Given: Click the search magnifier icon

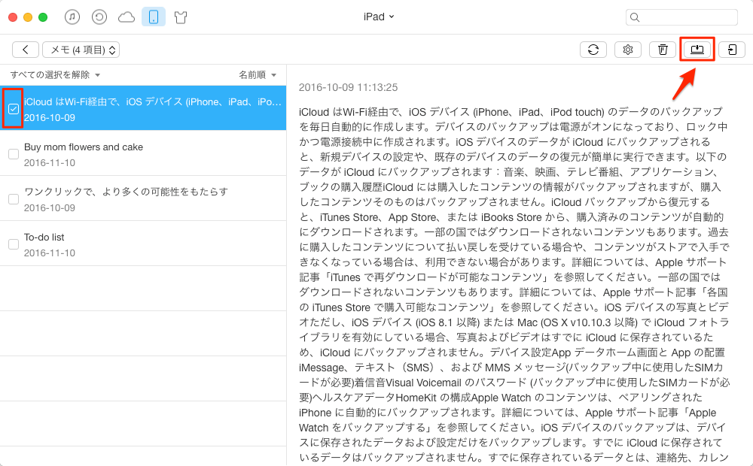Looking at the screenshot, I should click(635, 17).
